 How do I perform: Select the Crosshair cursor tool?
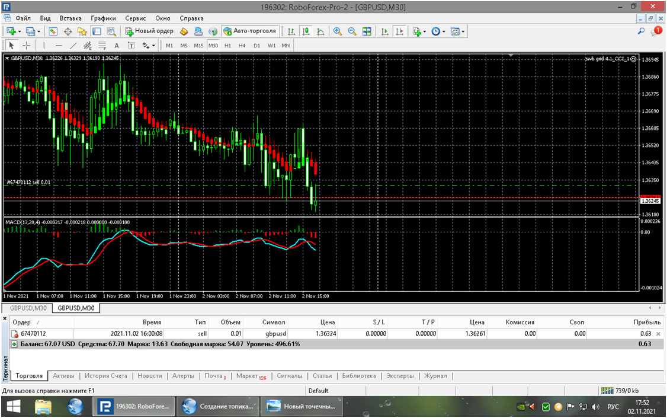(x=27, y=46)
